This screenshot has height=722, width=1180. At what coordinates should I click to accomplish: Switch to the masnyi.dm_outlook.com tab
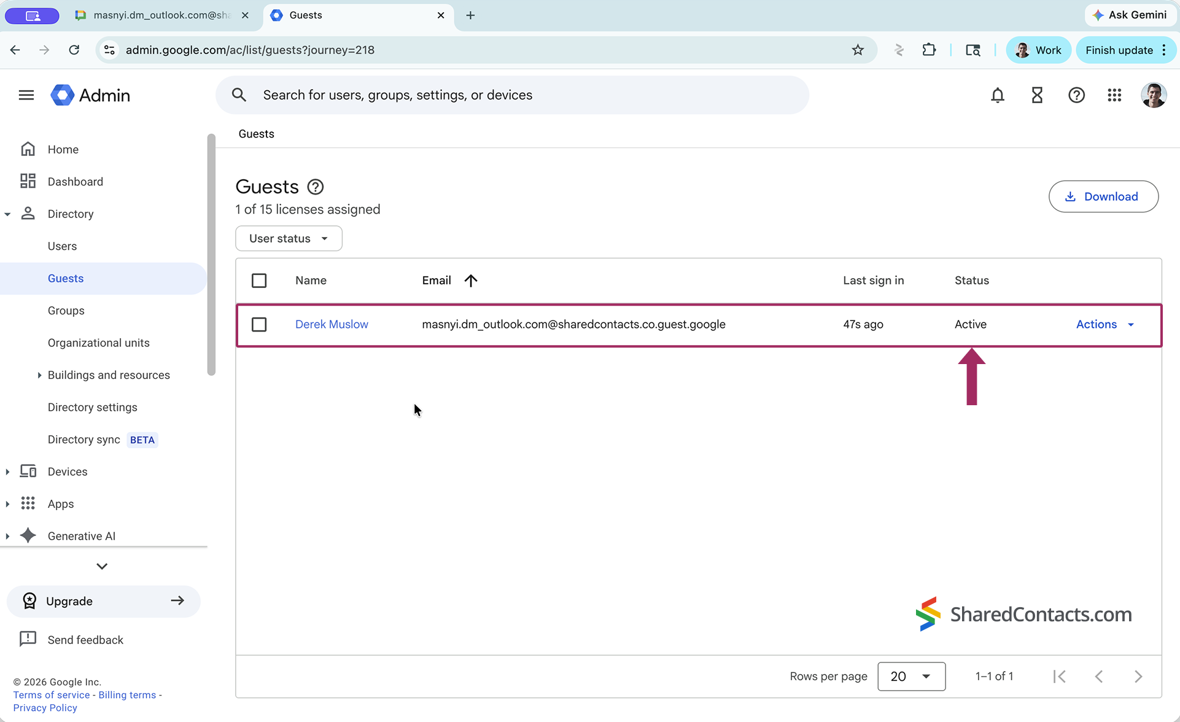tap(161, 15)
